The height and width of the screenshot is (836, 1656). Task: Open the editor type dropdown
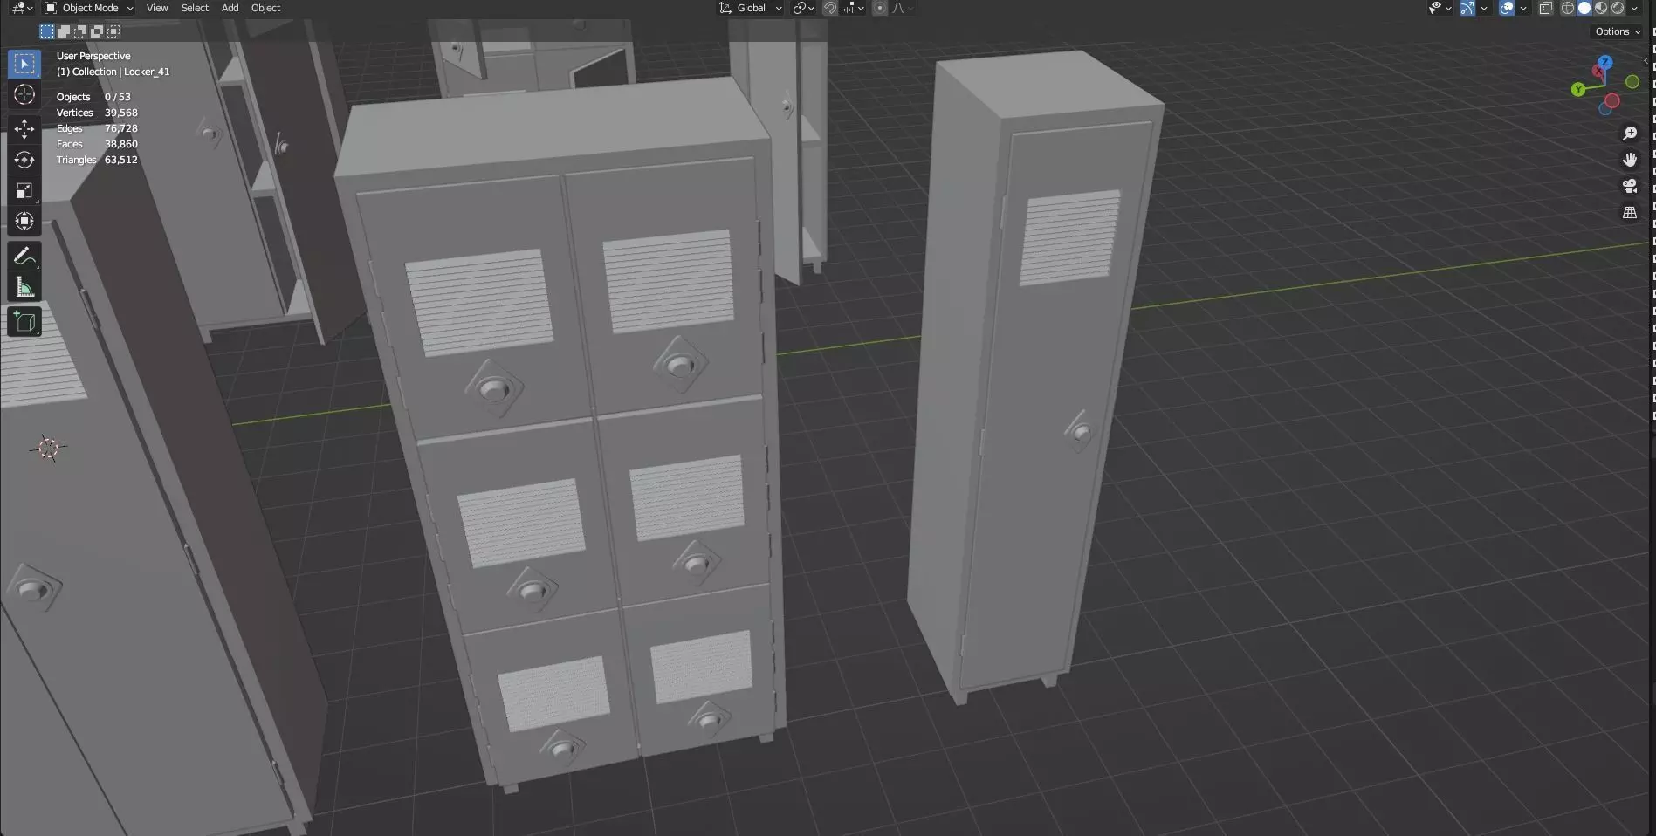(x=22, y=8)
